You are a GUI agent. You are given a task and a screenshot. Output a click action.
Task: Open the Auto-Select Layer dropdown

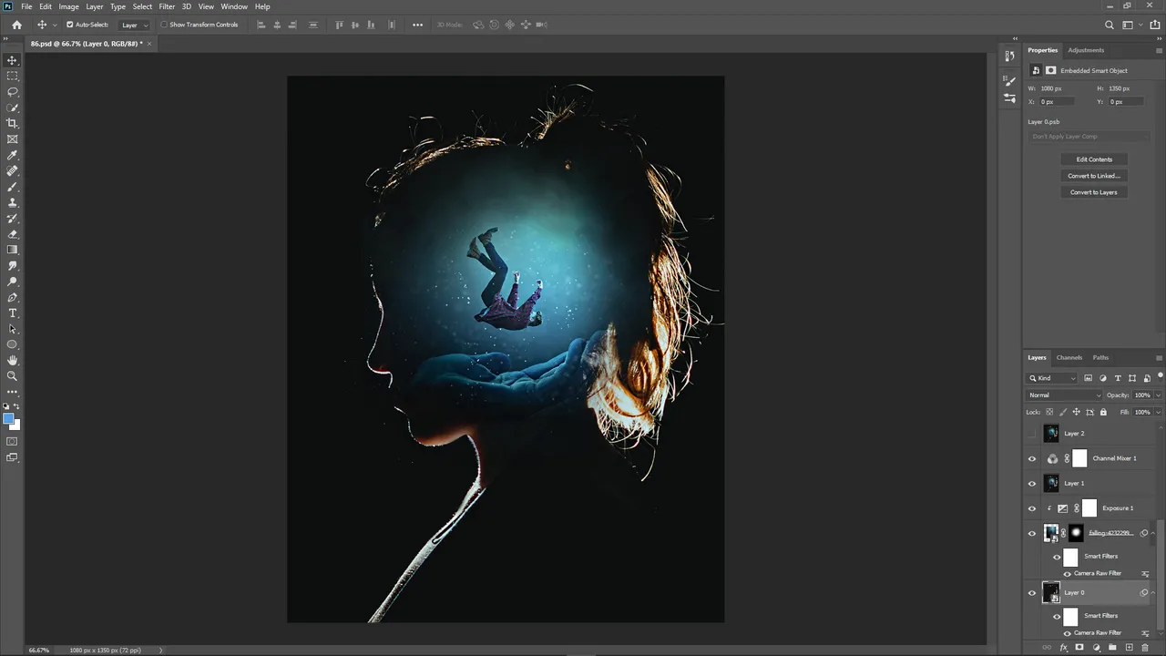[x=133, y=25]
